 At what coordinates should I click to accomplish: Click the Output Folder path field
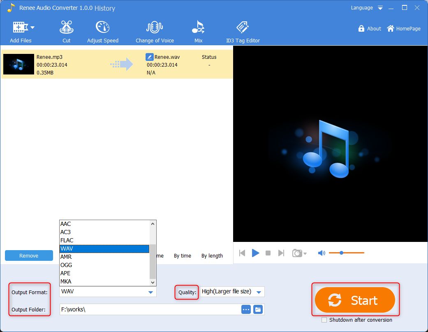[x=150, y=309]
